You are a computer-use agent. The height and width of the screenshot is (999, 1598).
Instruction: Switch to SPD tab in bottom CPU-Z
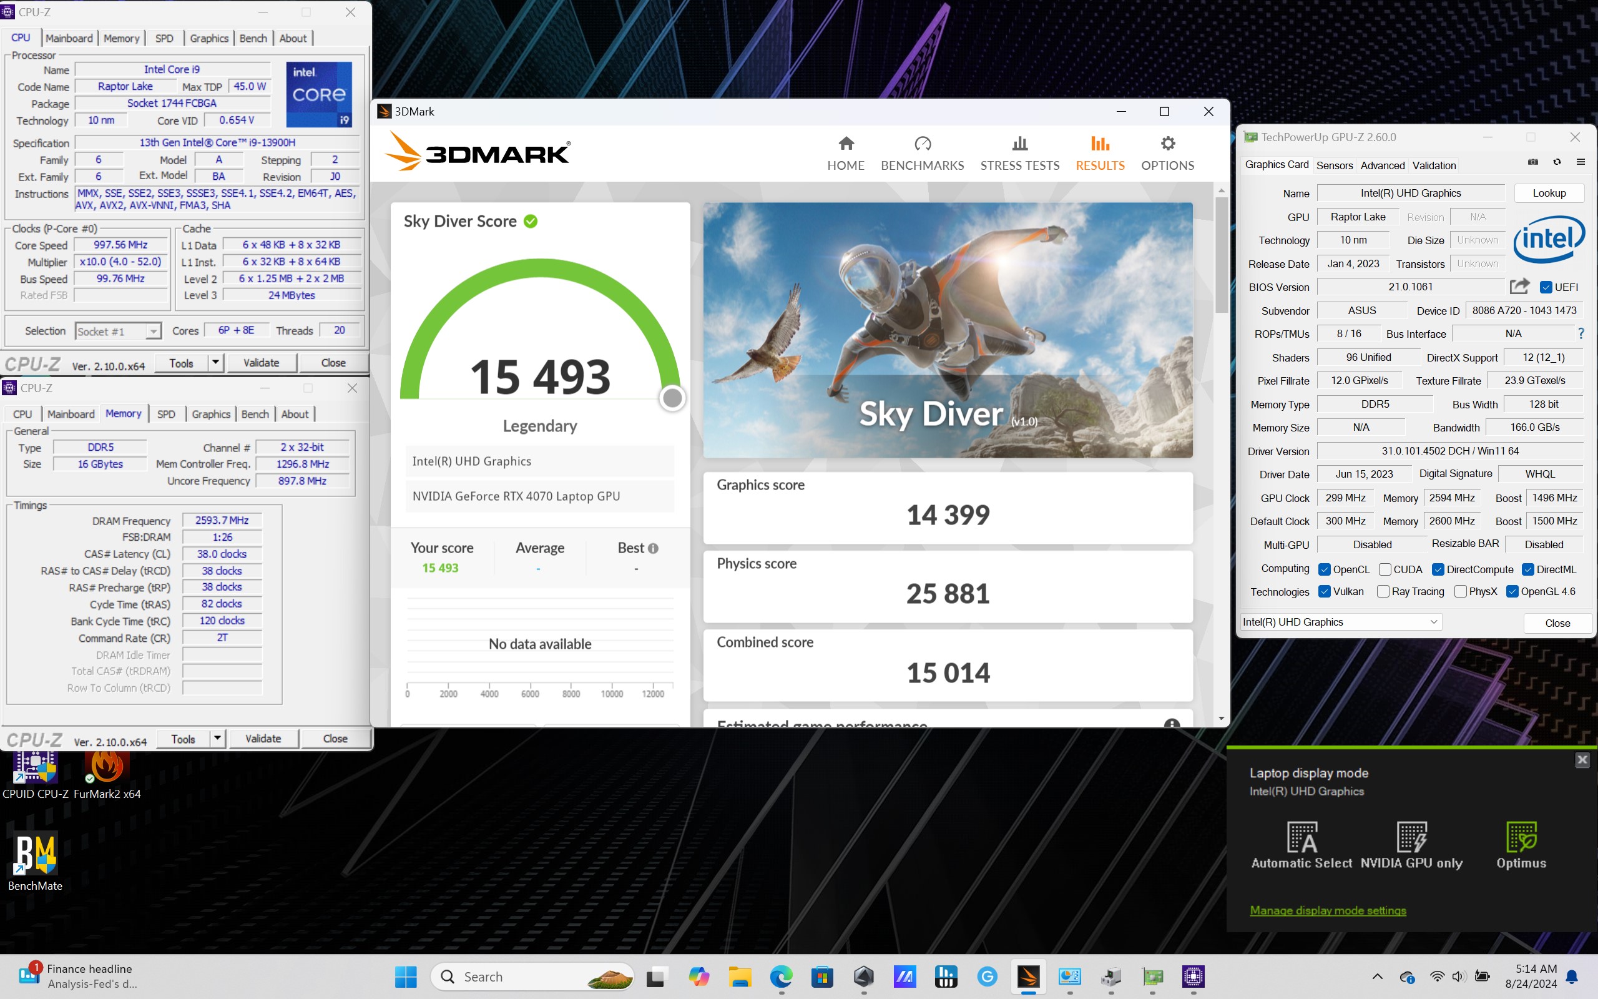point(166,414)
